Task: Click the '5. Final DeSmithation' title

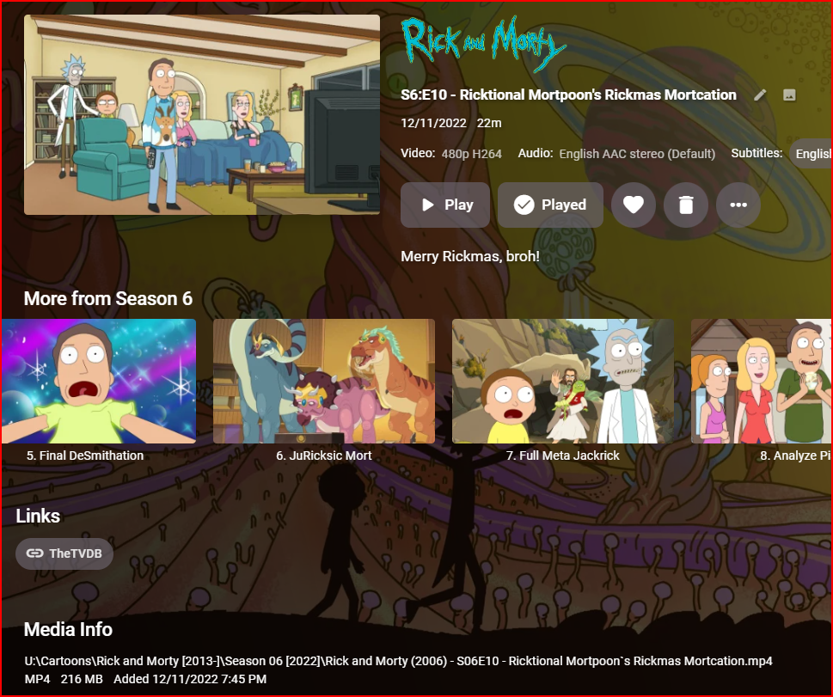Action: pos(85,455)
